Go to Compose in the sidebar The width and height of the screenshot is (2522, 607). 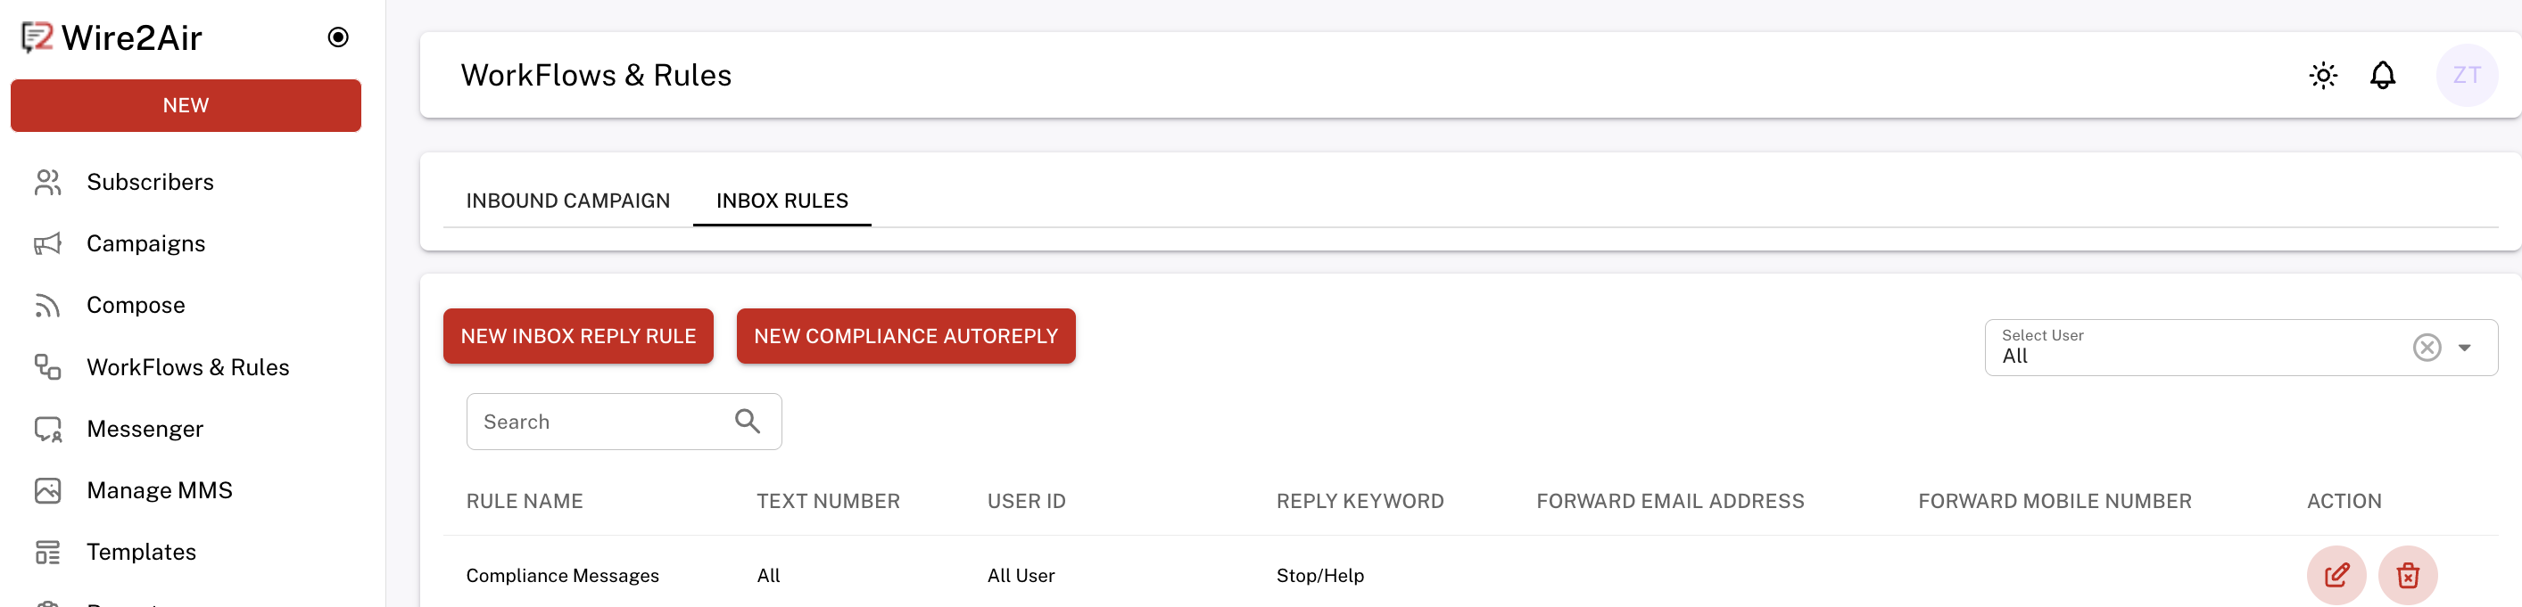pyautogui.click(x=135, y=305)
